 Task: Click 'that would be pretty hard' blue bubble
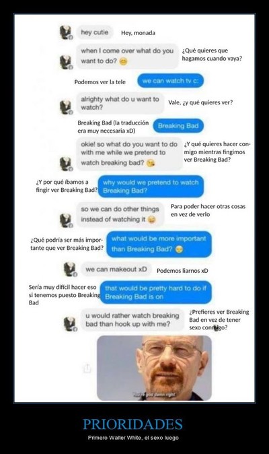coord(156,292)
